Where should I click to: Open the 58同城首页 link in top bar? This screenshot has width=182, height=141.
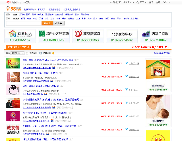point(115,2)
